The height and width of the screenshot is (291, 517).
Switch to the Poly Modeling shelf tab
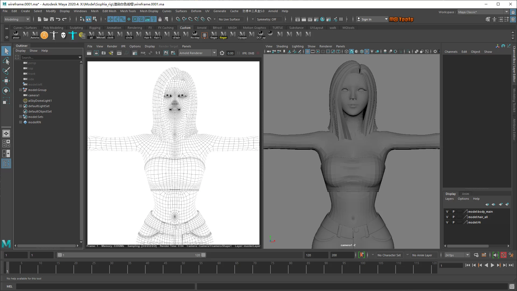(53, 28)
